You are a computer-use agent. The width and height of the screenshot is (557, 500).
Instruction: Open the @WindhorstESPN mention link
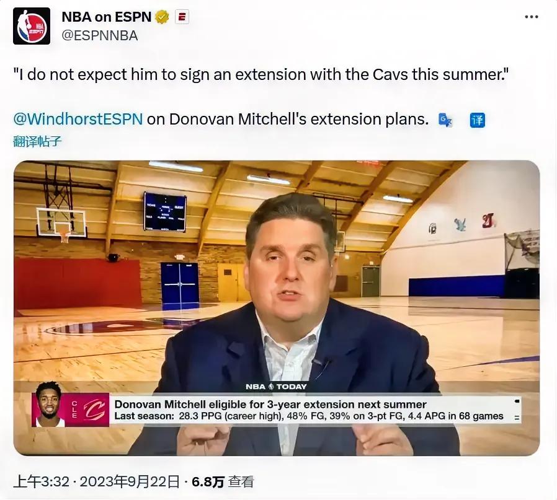78,119
